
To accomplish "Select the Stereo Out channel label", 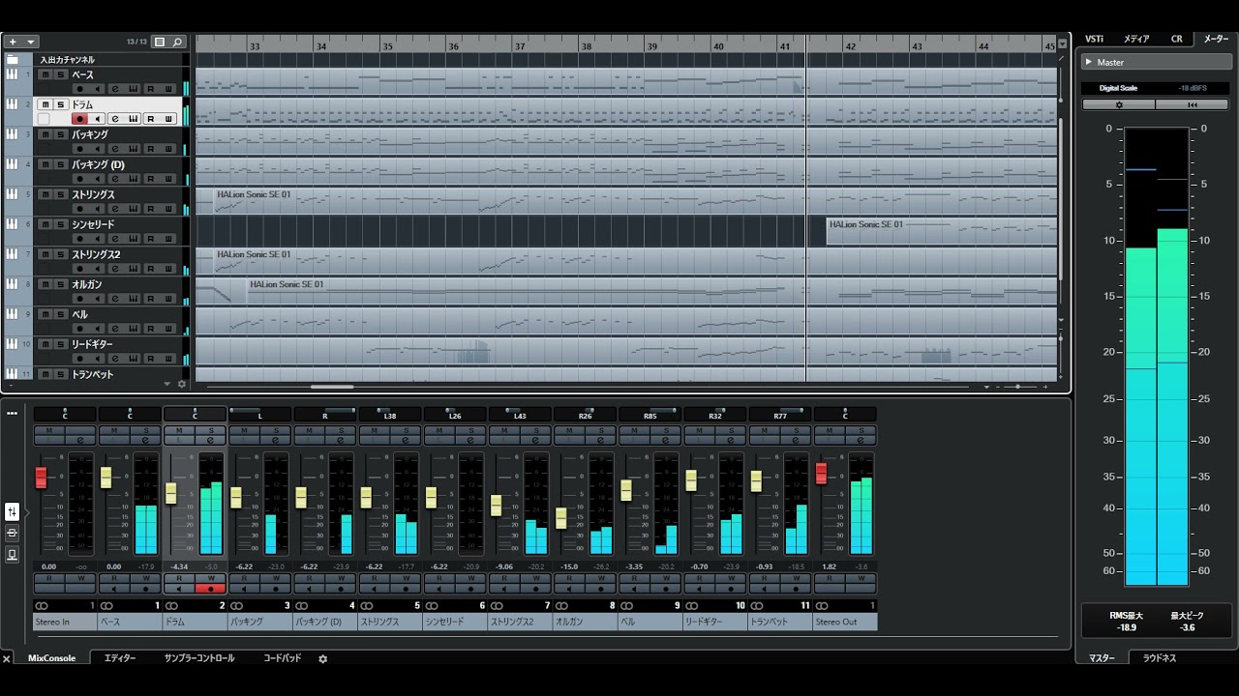I will 845,622.
